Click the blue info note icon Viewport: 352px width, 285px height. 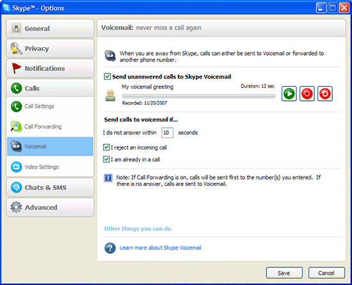click(108, 178)
